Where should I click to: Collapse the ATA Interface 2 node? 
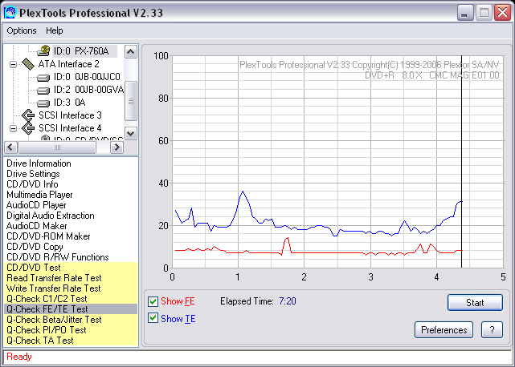tap(13, 64)
